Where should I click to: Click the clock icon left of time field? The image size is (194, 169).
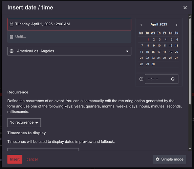click(x=141, y=79)
